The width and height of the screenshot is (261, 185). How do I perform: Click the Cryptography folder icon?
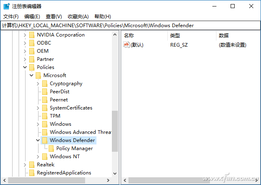45,84
